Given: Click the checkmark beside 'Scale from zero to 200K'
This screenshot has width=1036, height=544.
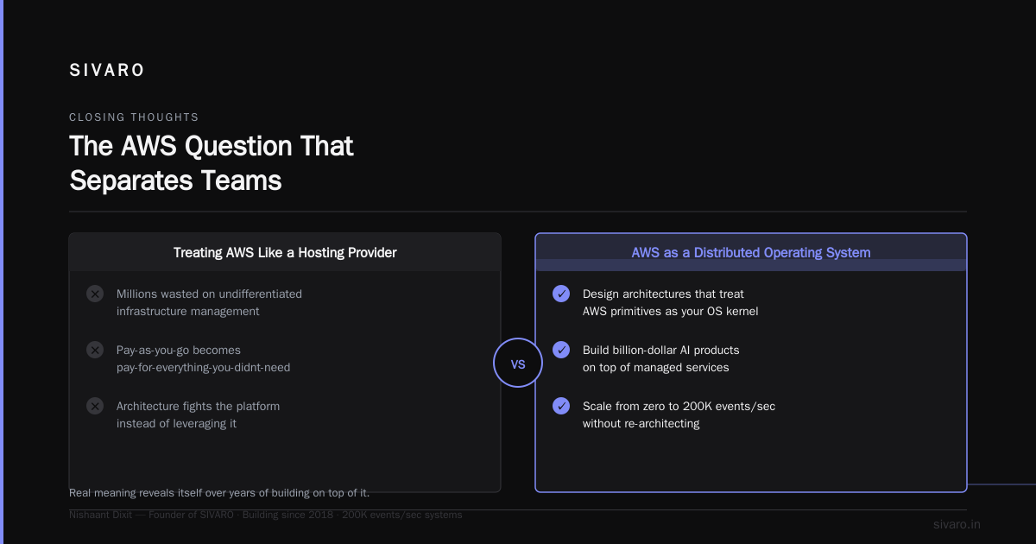Looking at the screenshot, I should click(561, 406).
